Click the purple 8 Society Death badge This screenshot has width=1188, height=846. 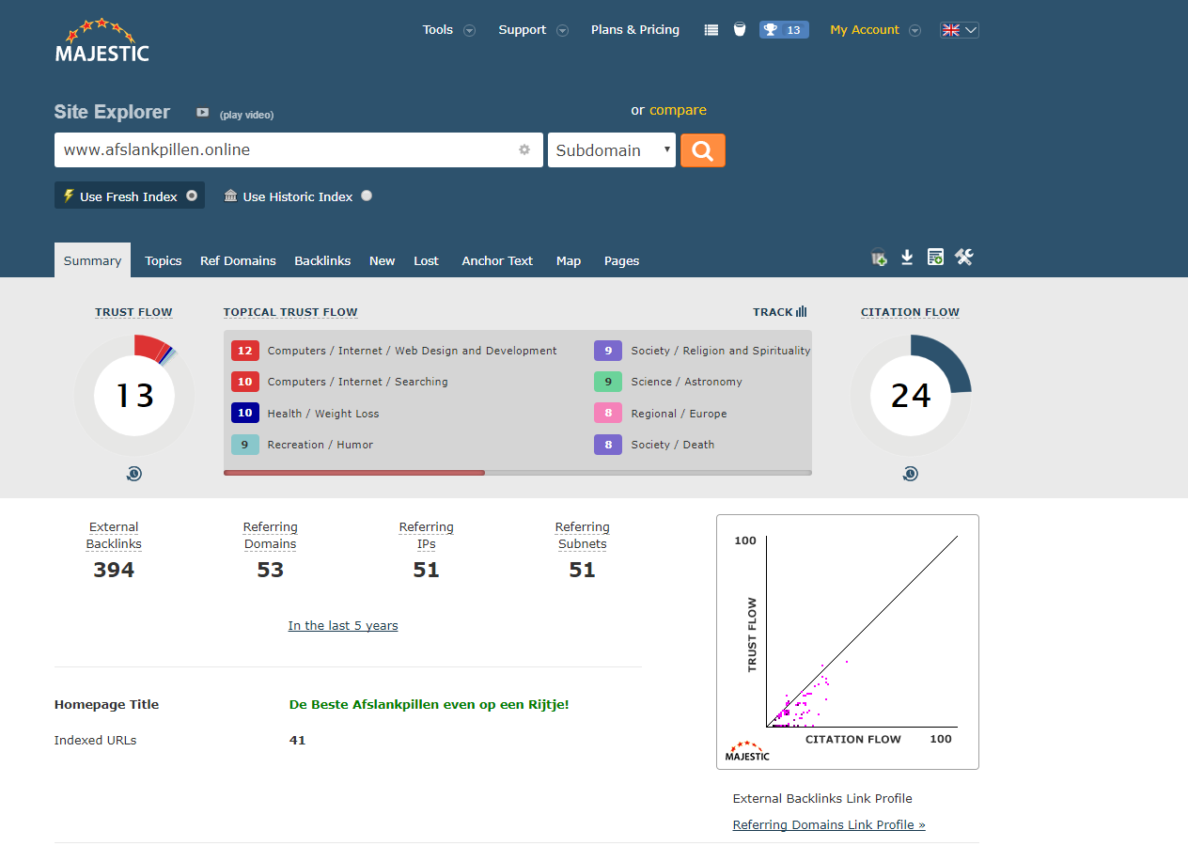point(608,445)
